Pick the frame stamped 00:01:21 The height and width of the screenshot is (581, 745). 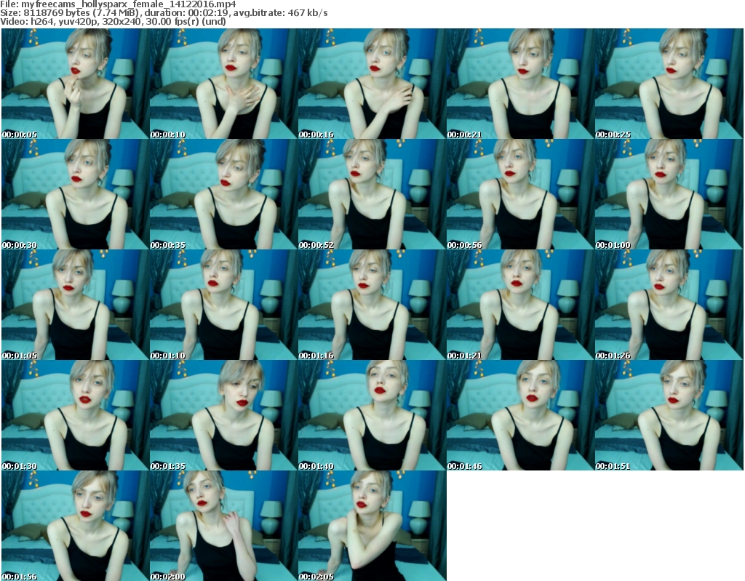tap(520, 305)
